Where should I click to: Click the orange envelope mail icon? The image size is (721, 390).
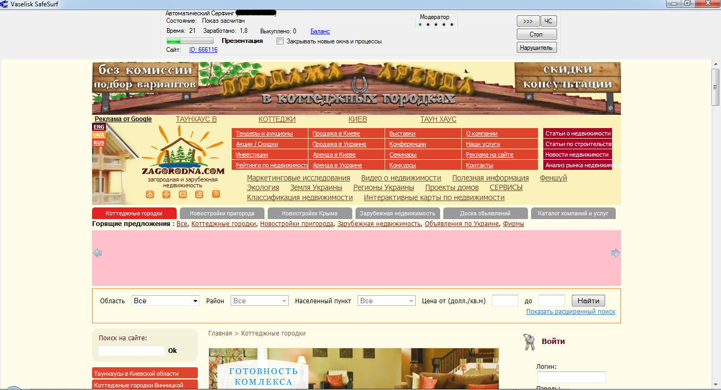pos(182,194)
